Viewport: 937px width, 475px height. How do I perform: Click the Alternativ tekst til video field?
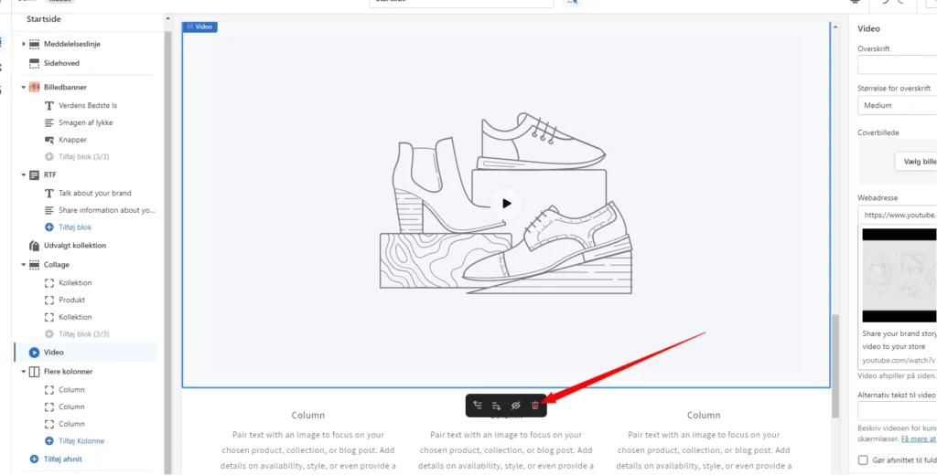[897, 411]
